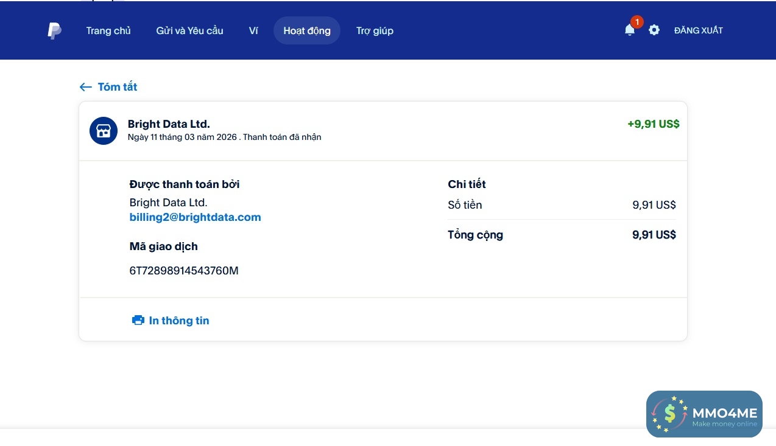Image resolution: width=776 pixels, height=446 pixels.
Task: Click the PayPal logo icon
Action: pyautogui.click(x=54, y=30)
